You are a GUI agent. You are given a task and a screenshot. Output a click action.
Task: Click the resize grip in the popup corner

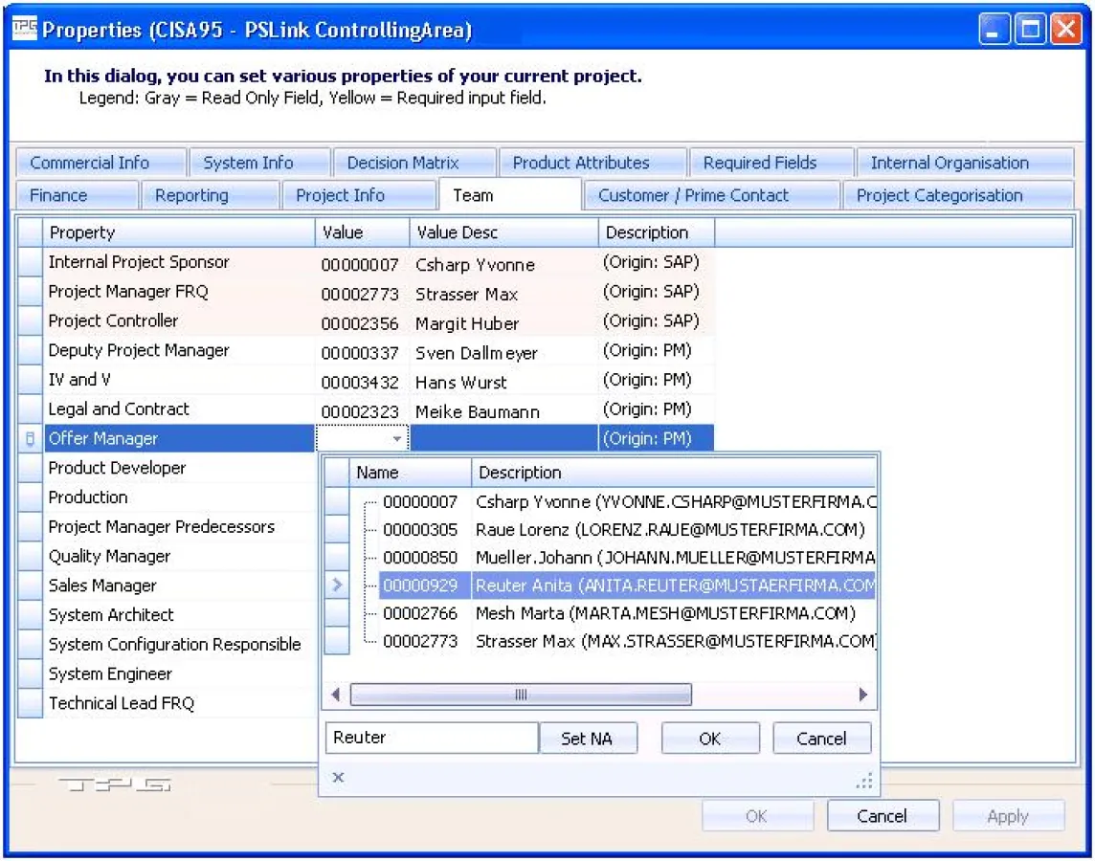tap(865, 782)
